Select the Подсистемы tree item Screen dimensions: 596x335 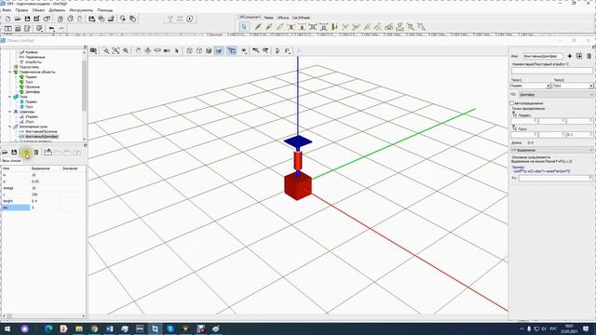pyautogui.click(x=29, y=67)
